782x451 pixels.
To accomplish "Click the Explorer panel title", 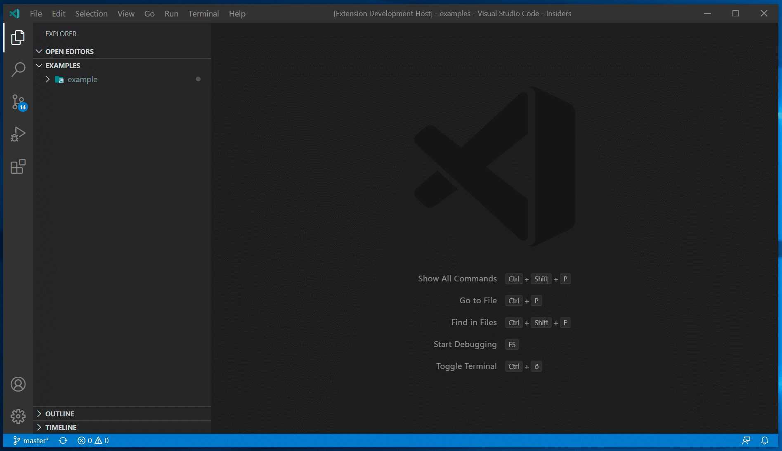I will tap(61, 34).
